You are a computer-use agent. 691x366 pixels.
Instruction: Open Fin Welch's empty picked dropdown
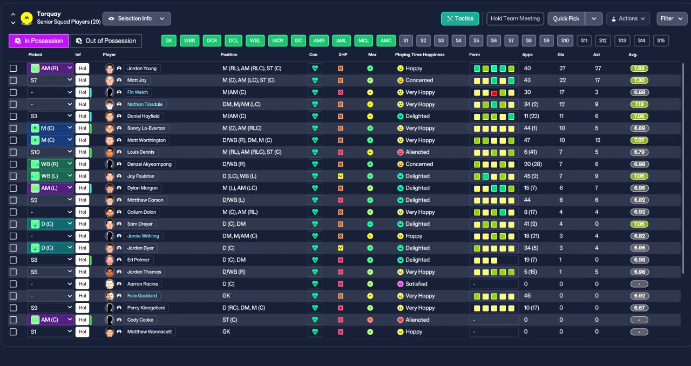50,92
